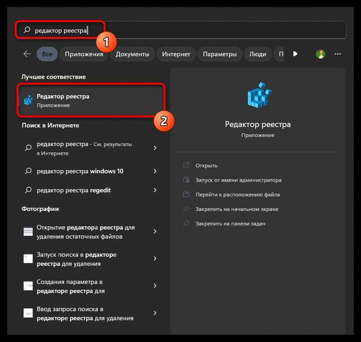Image resolution: width=361 pixels, height=342 pixels.
Task: Open 'Редактор реестра' best match result
Action: [91, 101]
